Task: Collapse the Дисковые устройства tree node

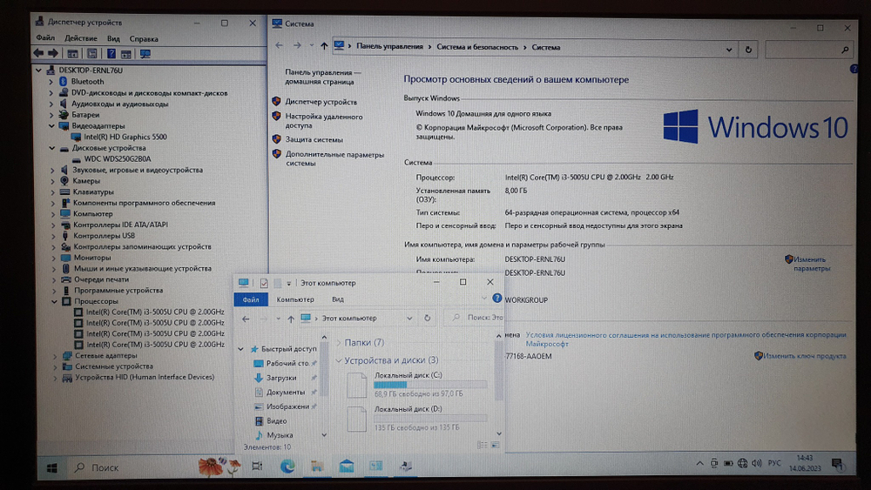Action: pos(52,148)
